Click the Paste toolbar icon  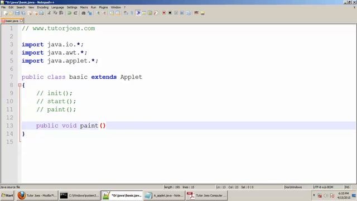tap(61, 13)
